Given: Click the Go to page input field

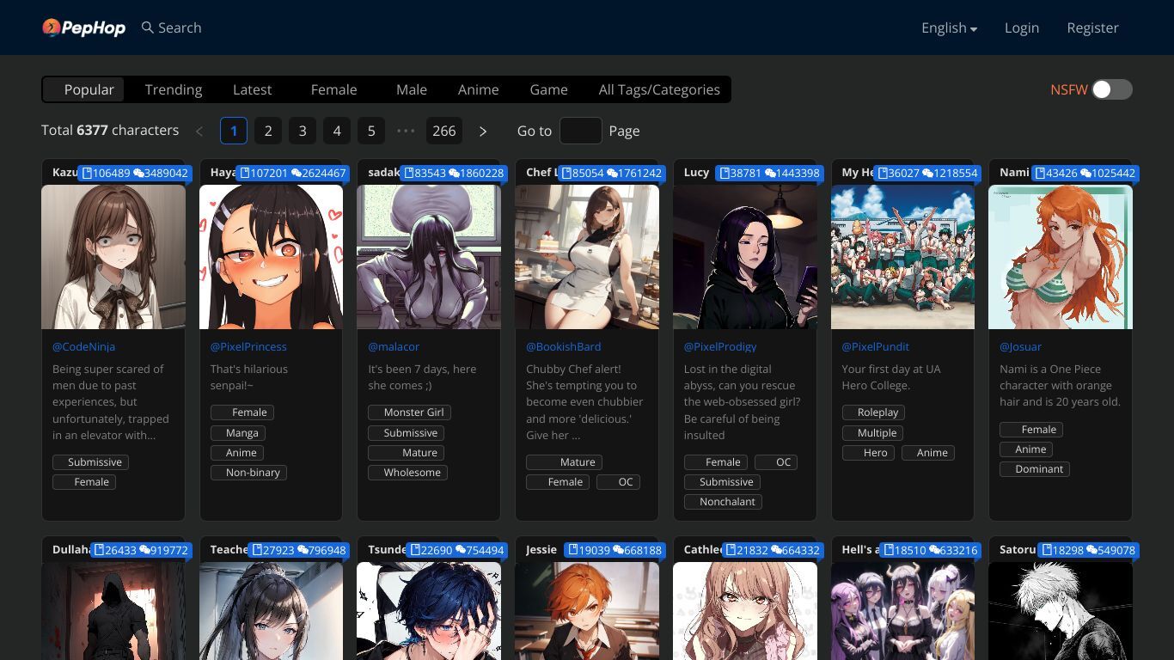Looking at the screenshot, I should coord(581,131).
